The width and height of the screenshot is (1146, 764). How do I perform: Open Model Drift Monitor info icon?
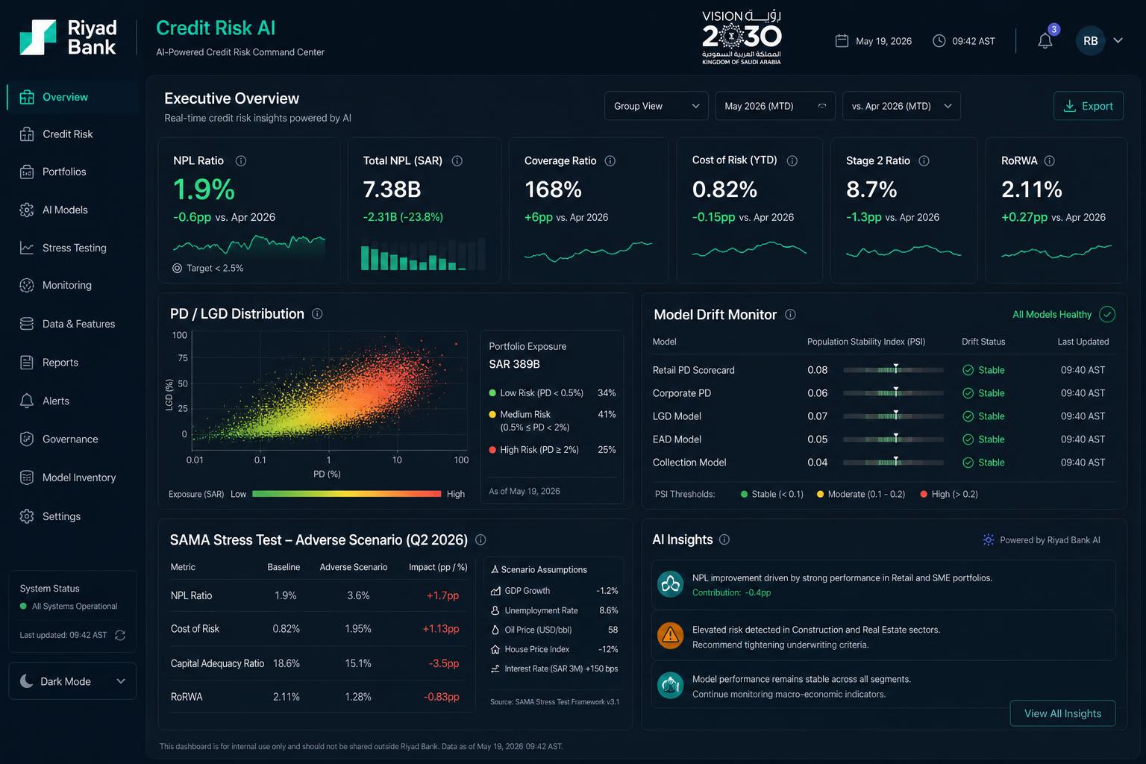coord(790,315)
